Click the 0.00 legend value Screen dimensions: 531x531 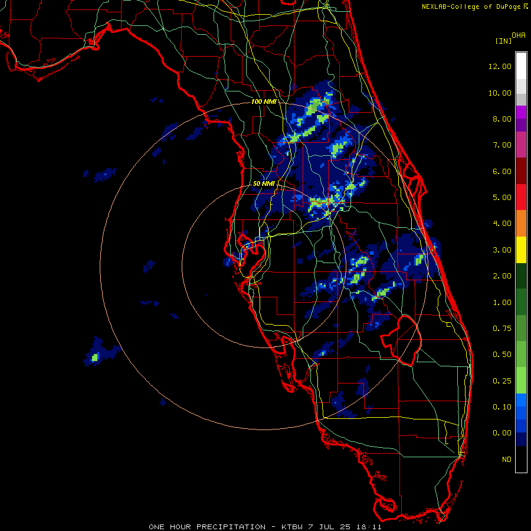point(502,433)
